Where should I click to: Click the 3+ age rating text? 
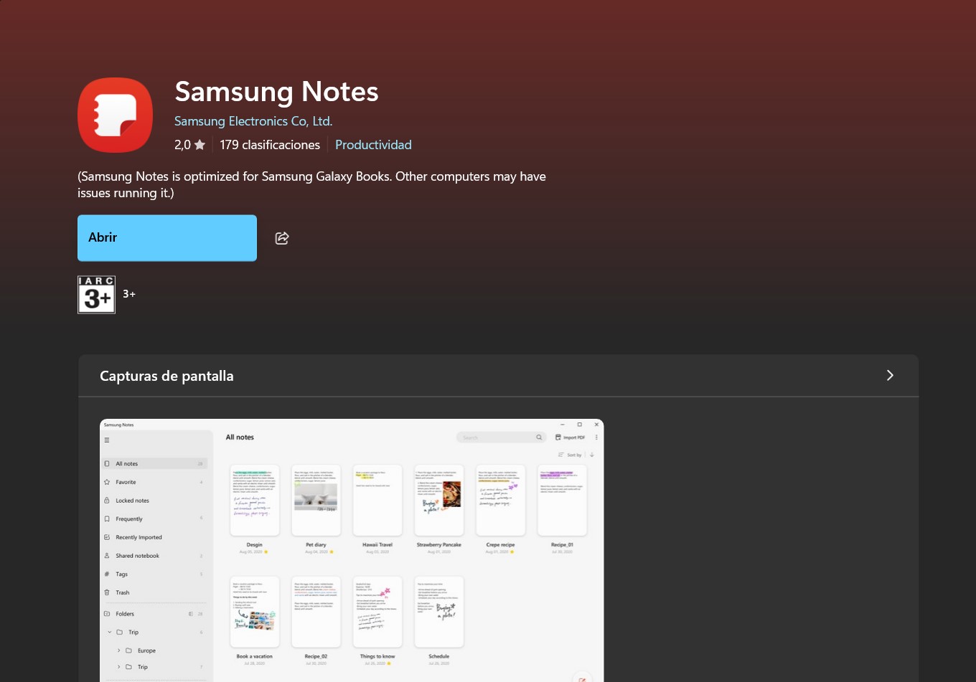[x=129, y=294]
